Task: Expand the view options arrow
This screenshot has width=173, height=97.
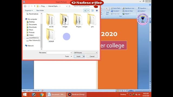Action: pos(88,11)
